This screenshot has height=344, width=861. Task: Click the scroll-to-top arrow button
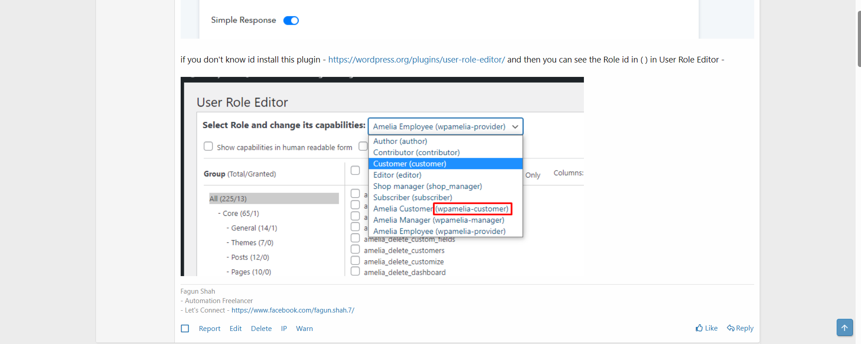click(x=844, y=327)
